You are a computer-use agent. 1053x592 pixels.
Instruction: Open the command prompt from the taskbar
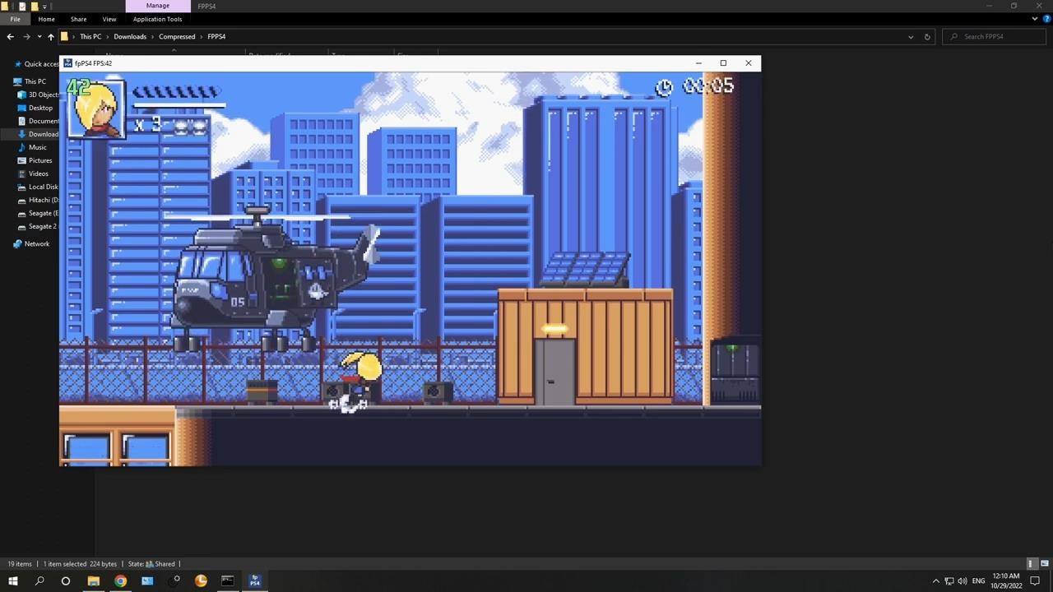(x=227, y=580)
